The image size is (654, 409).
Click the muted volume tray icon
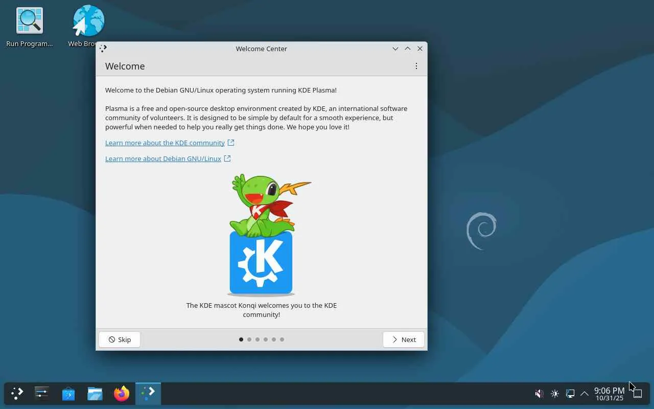coord(539,394)
